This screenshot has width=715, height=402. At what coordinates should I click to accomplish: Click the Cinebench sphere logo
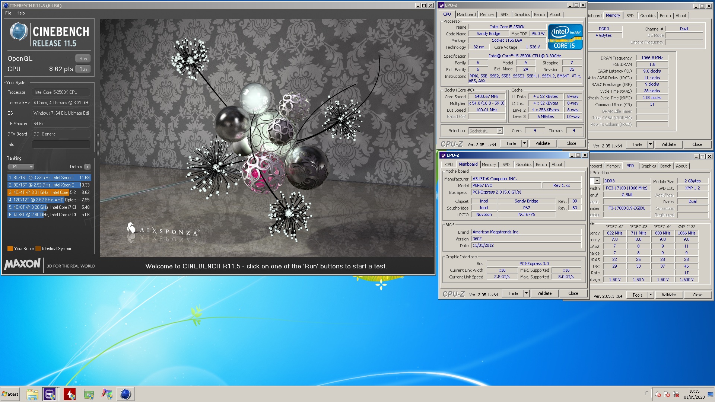tap(19, 32)
